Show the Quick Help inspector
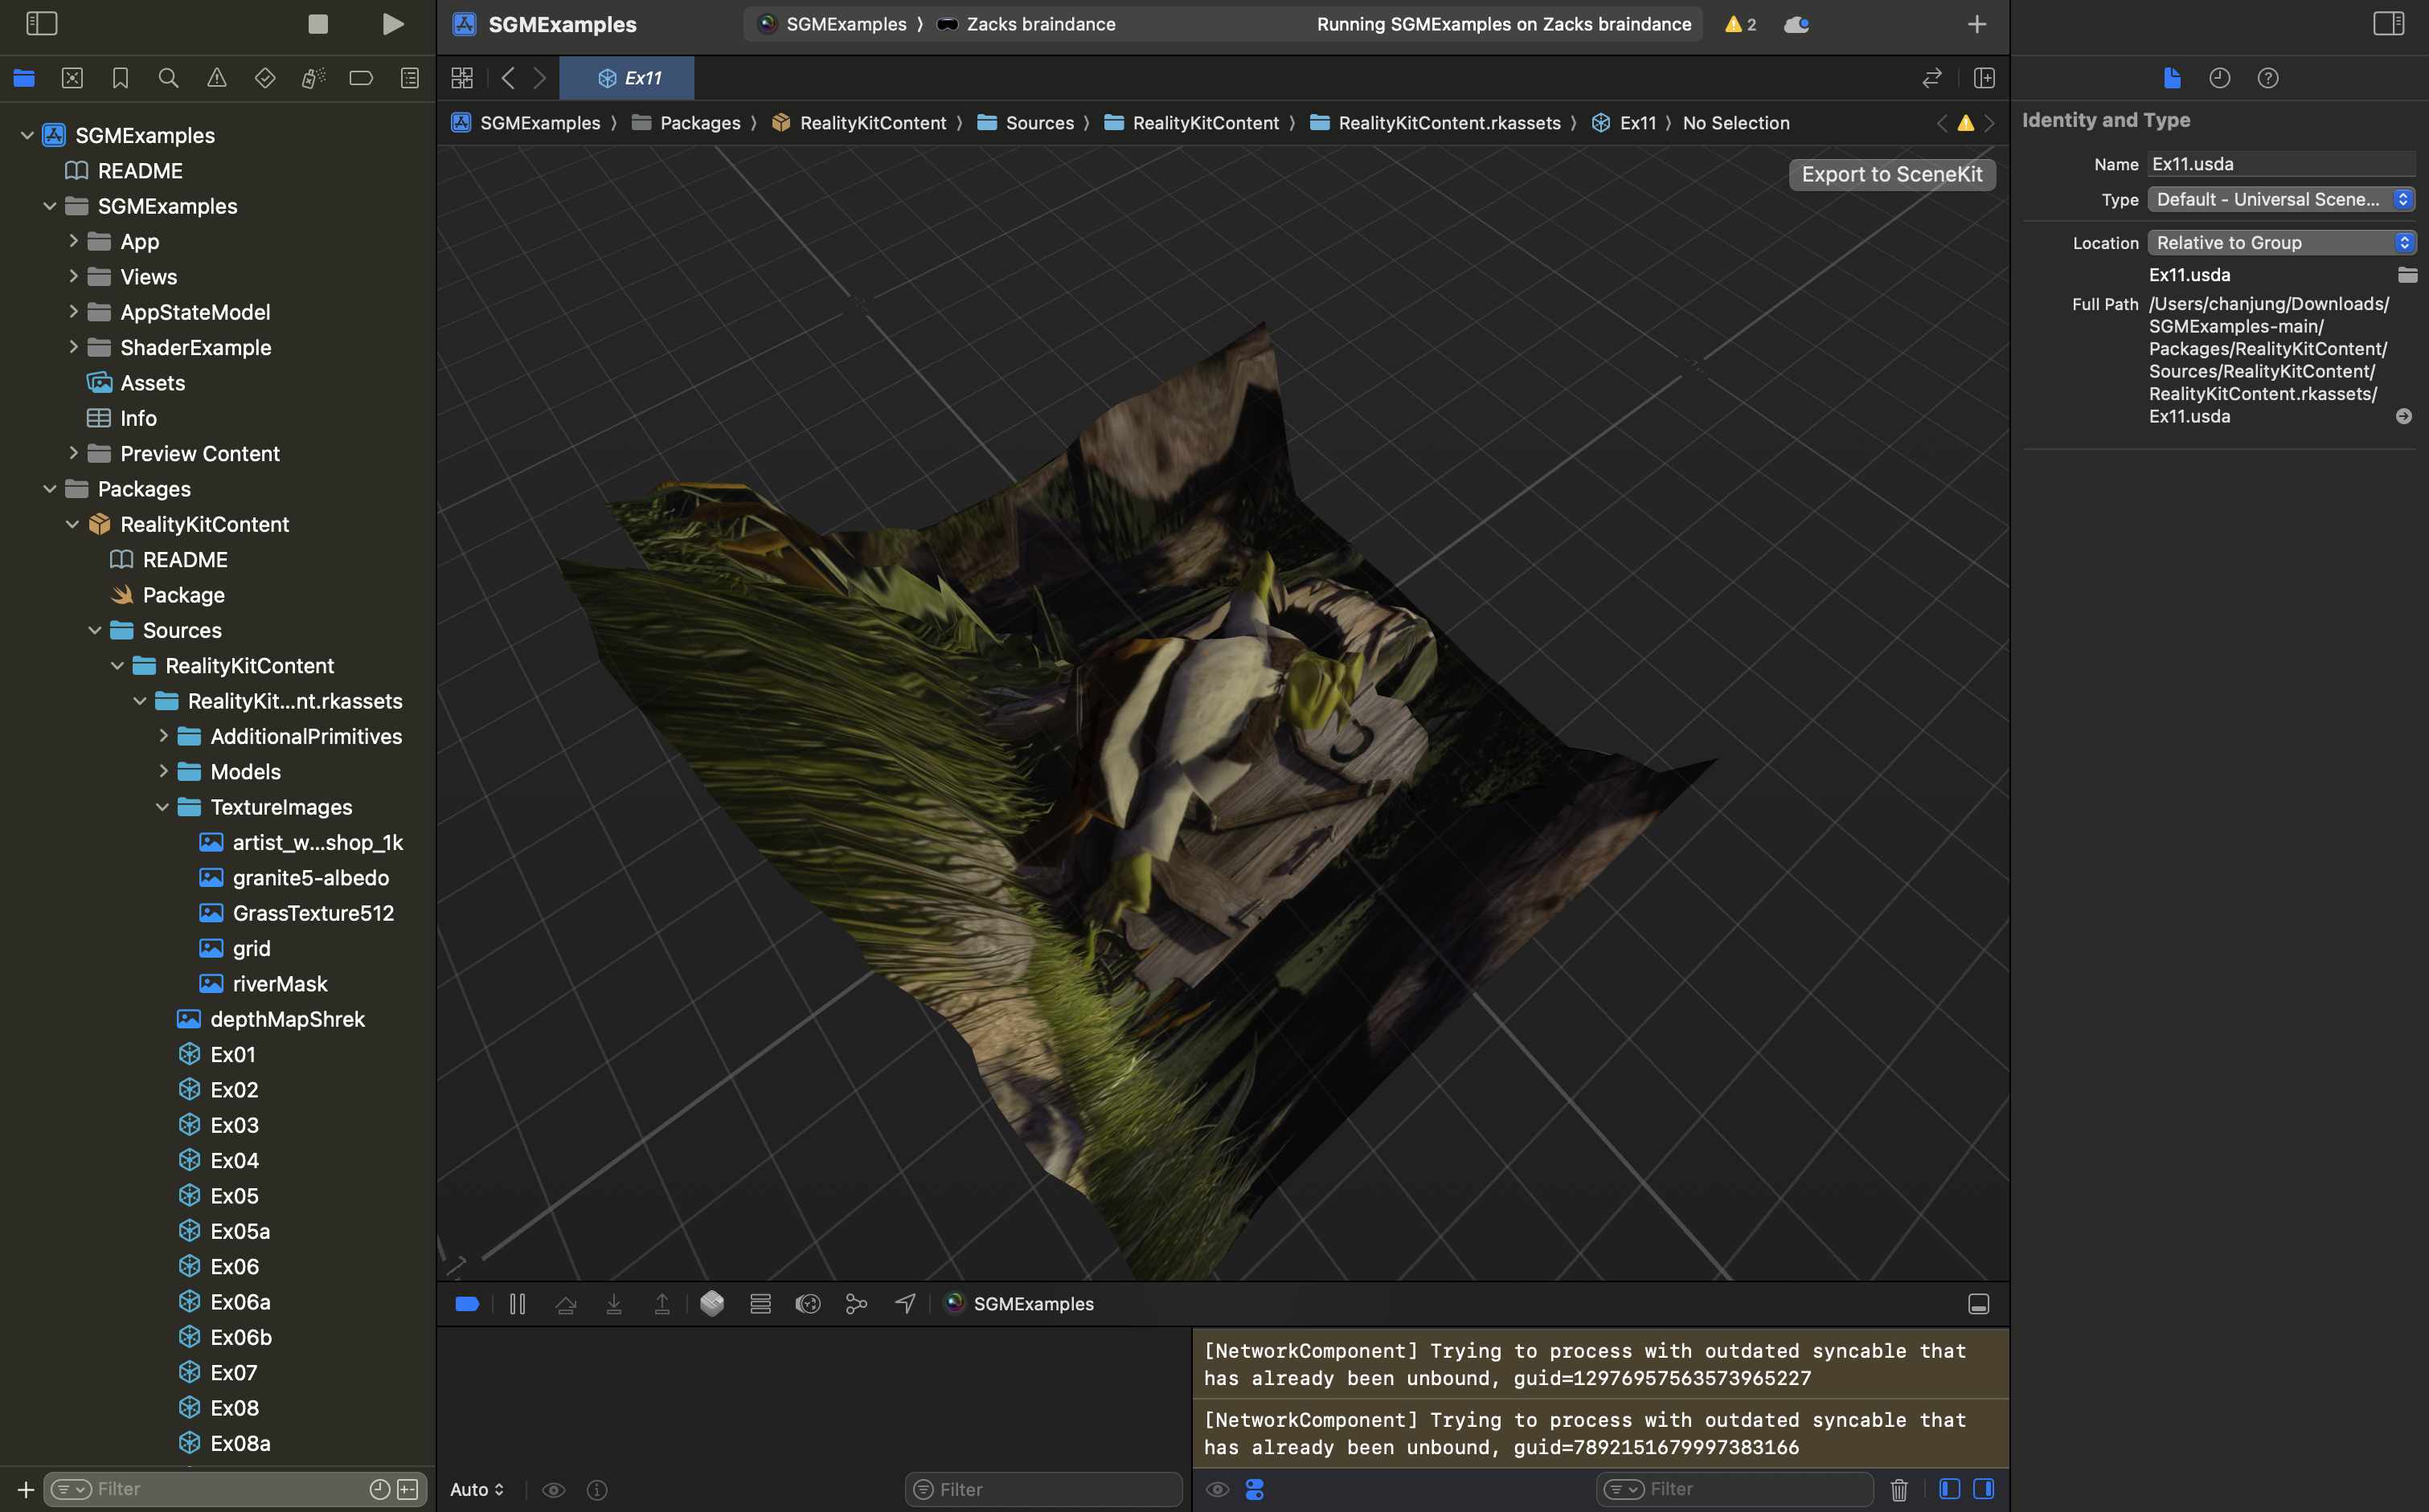The height and width of the screenshot is (1512, 2429). pos(2268,78)
